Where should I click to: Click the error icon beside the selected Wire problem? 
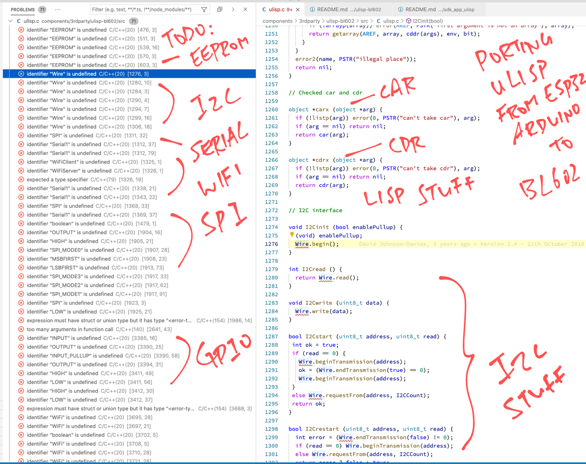pos(21,74)
